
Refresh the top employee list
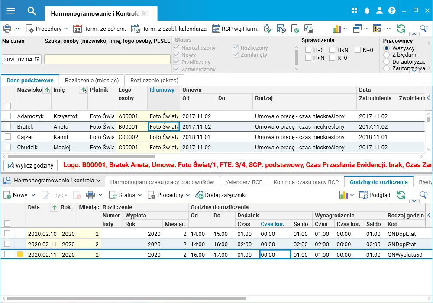pos(401,29)
